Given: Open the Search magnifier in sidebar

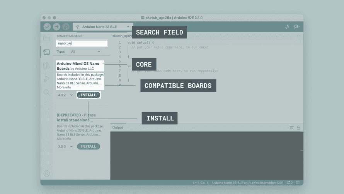Looking at the screenshot, I should pyautogui.click(x=47, y=93).
